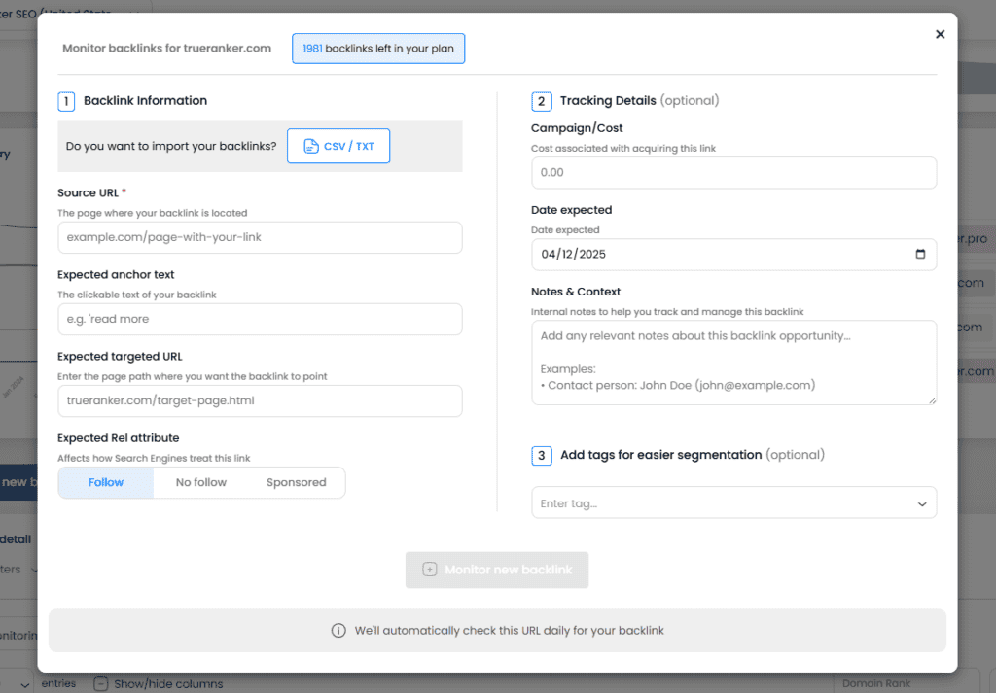
Task: Click the Source URL input field
Action: point(260,237)
